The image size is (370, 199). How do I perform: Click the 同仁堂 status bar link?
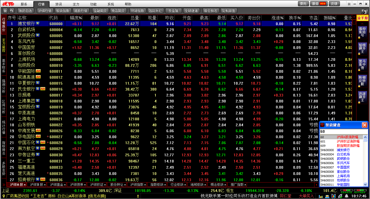coord(285,196)
